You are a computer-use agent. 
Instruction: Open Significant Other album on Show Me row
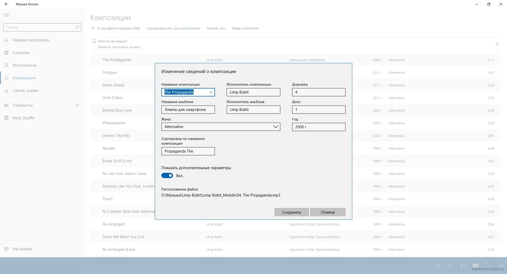(x=314, y=237)
